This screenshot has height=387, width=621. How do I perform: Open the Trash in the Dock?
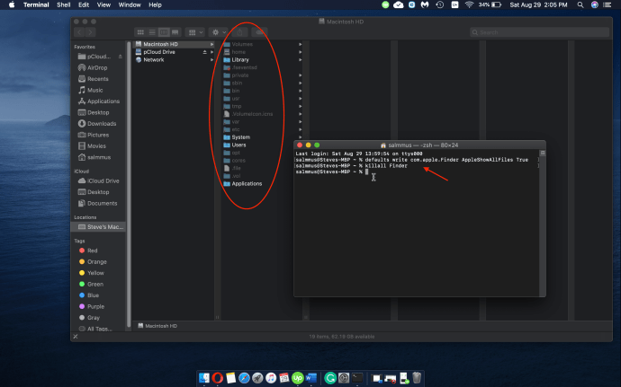pyautogui.click(x=417, y=378)
